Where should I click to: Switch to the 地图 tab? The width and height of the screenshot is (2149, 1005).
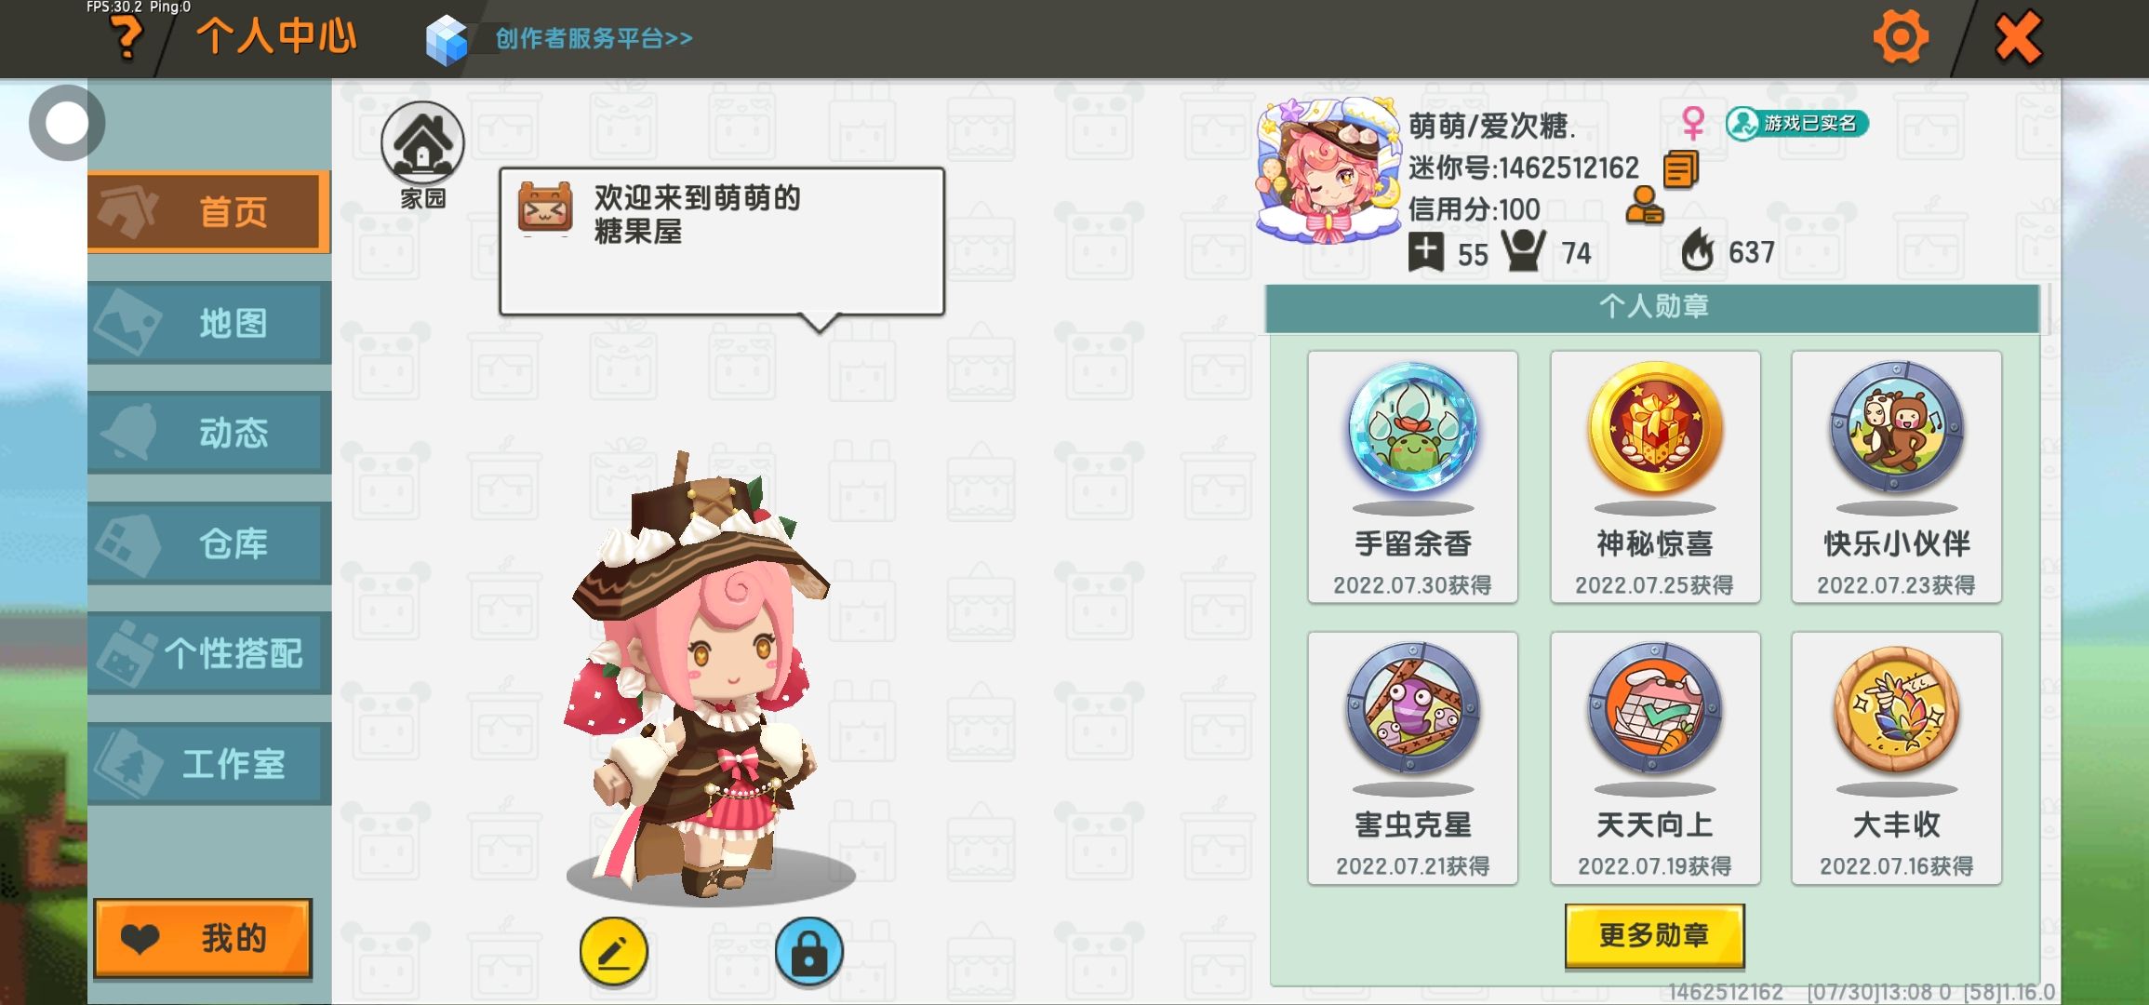pos(209,323)
